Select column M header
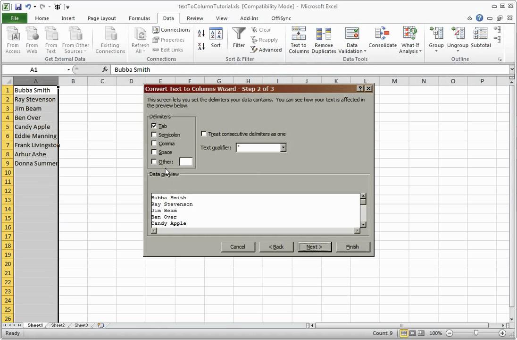 [x=394, y=81]
